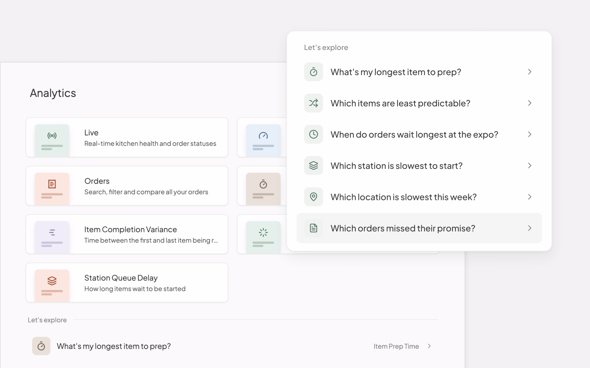Click chevron next to Item Prep Time
The image size is (590, 368).
pos(429,346)
